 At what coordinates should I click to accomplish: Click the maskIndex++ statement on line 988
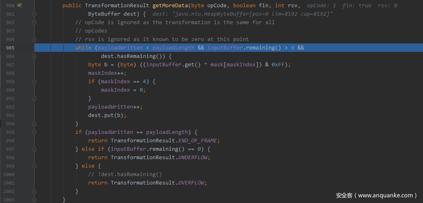point(107,73)
